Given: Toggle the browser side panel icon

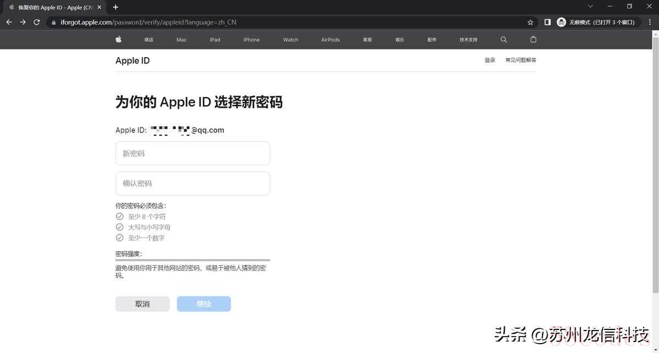Looking at the screenshot, I should (x=548, y=22).
